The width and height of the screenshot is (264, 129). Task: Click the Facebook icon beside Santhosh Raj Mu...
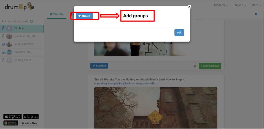(x=3, y=36)
